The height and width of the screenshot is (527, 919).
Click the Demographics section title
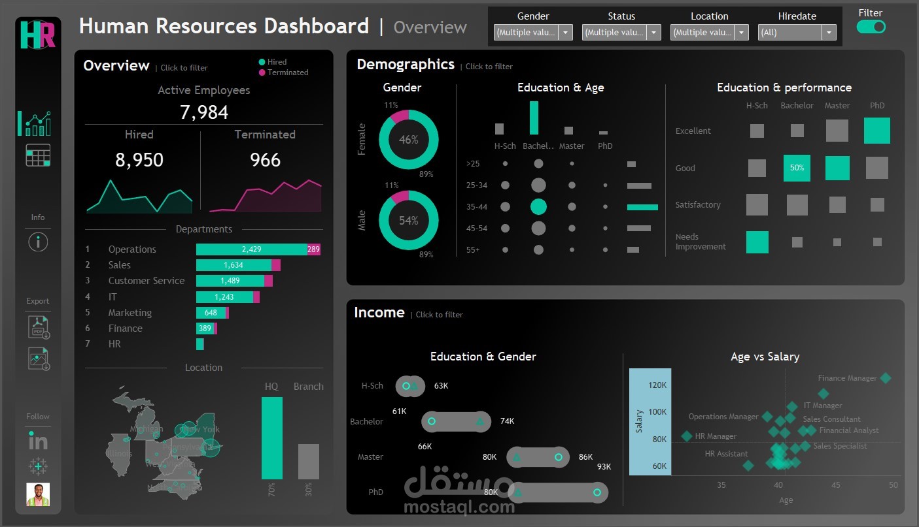point(406,64)
